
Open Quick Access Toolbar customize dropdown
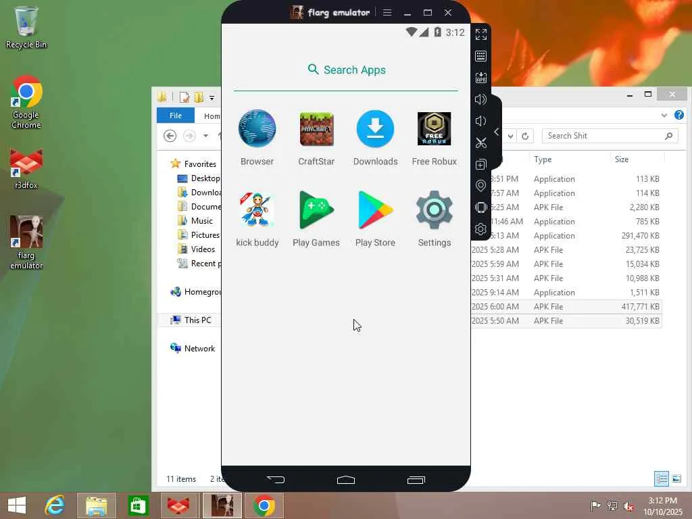[x=212, y=97]
